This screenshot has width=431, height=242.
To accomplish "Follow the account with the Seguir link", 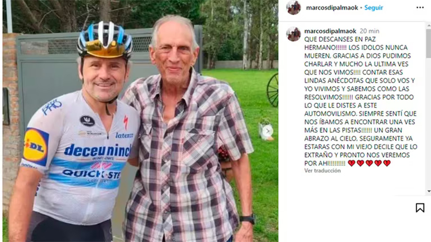I will tap(373, 8).
